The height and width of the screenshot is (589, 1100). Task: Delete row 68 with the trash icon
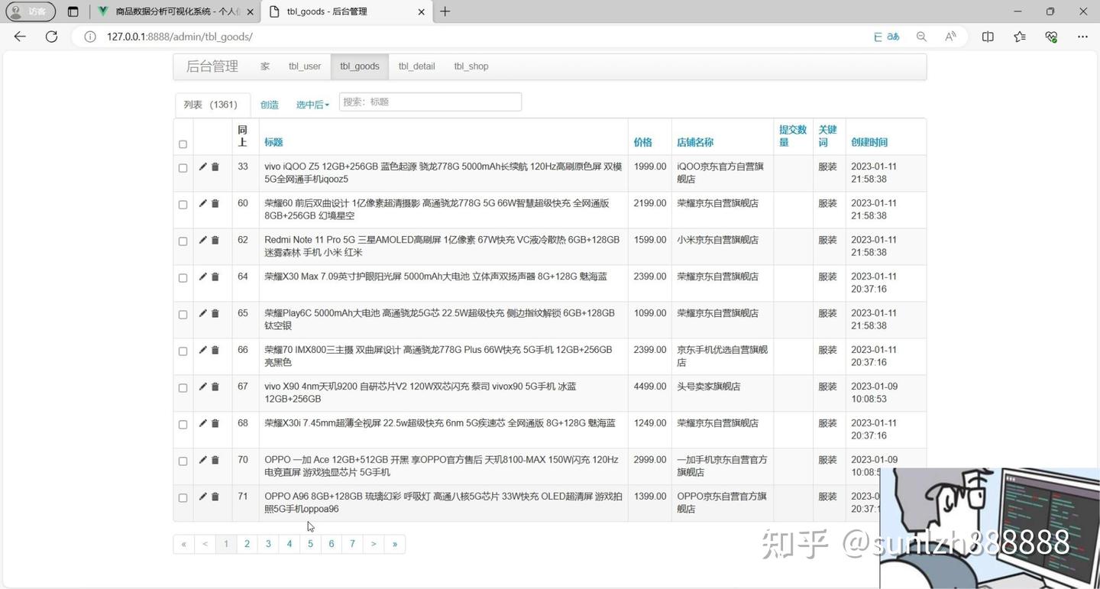(215, 423)
